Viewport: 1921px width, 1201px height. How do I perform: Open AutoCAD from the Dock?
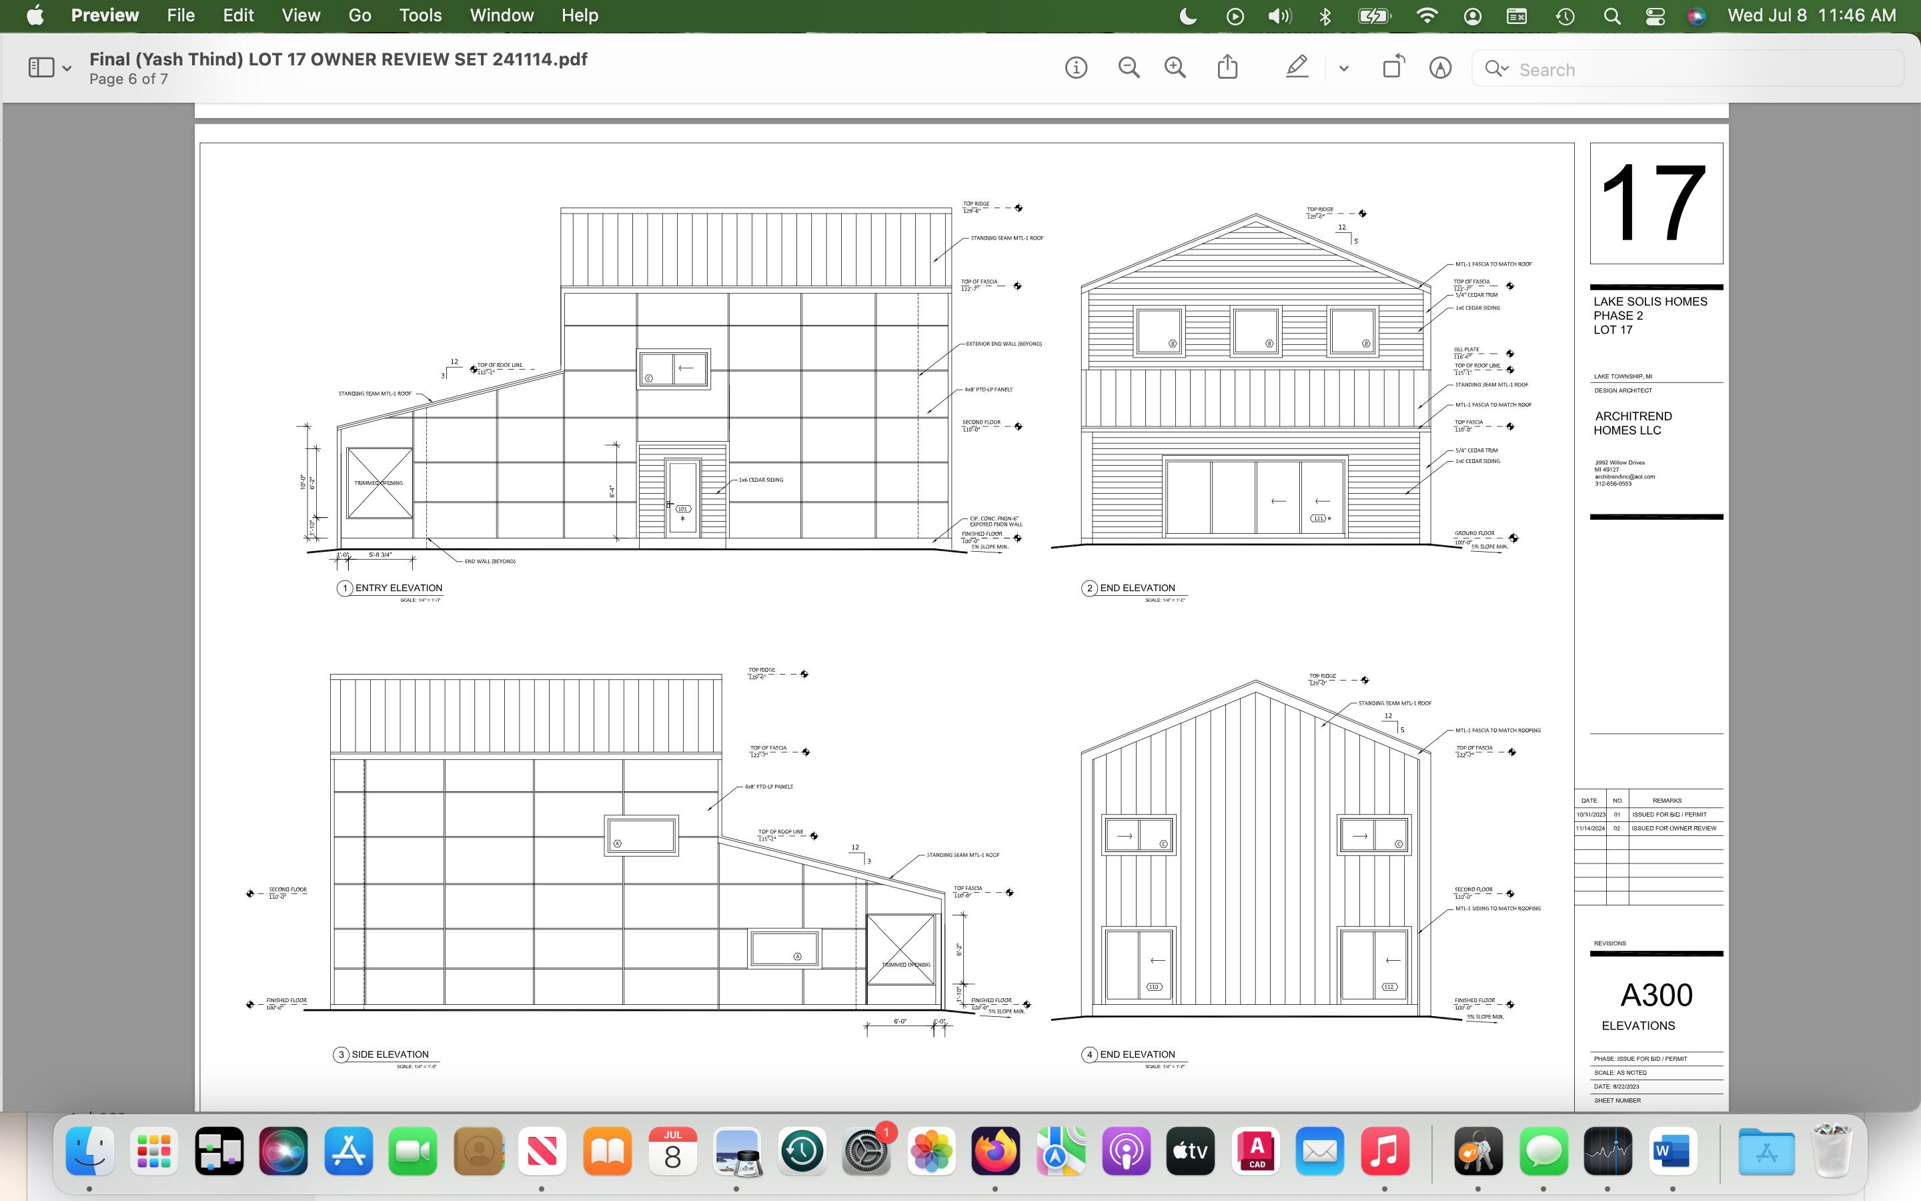pos(1257,1151)
